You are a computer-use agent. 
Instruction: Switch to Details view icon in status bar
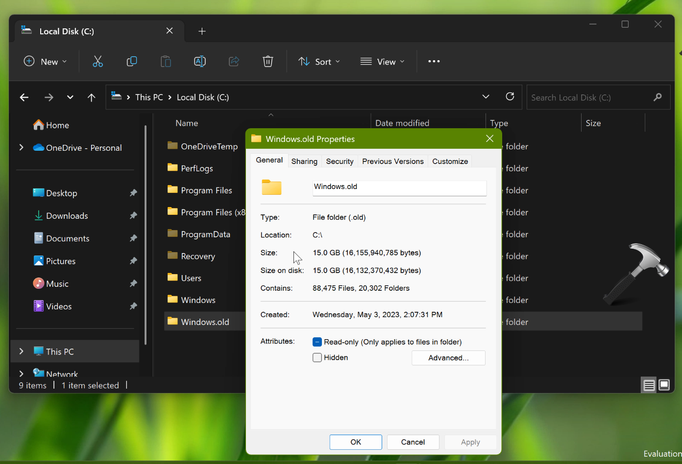[x=649, y=385]
